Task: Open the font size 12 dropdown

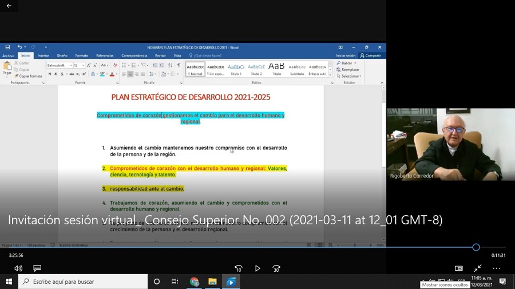Action: click(83, 65)
